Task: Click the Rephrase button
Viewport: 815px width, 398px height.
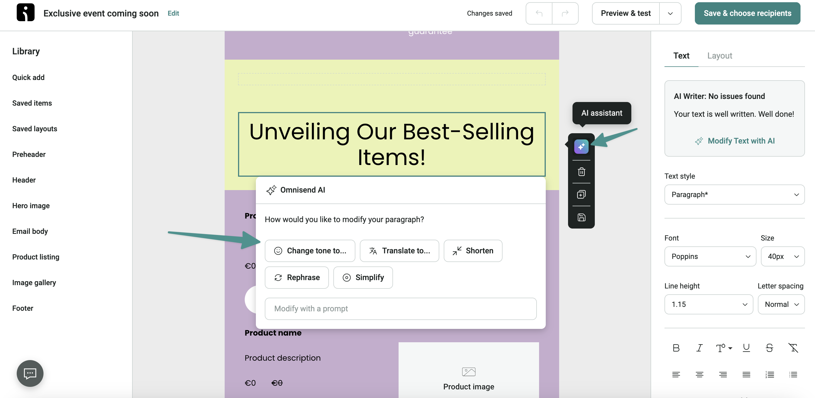Action: click(297, 278)
